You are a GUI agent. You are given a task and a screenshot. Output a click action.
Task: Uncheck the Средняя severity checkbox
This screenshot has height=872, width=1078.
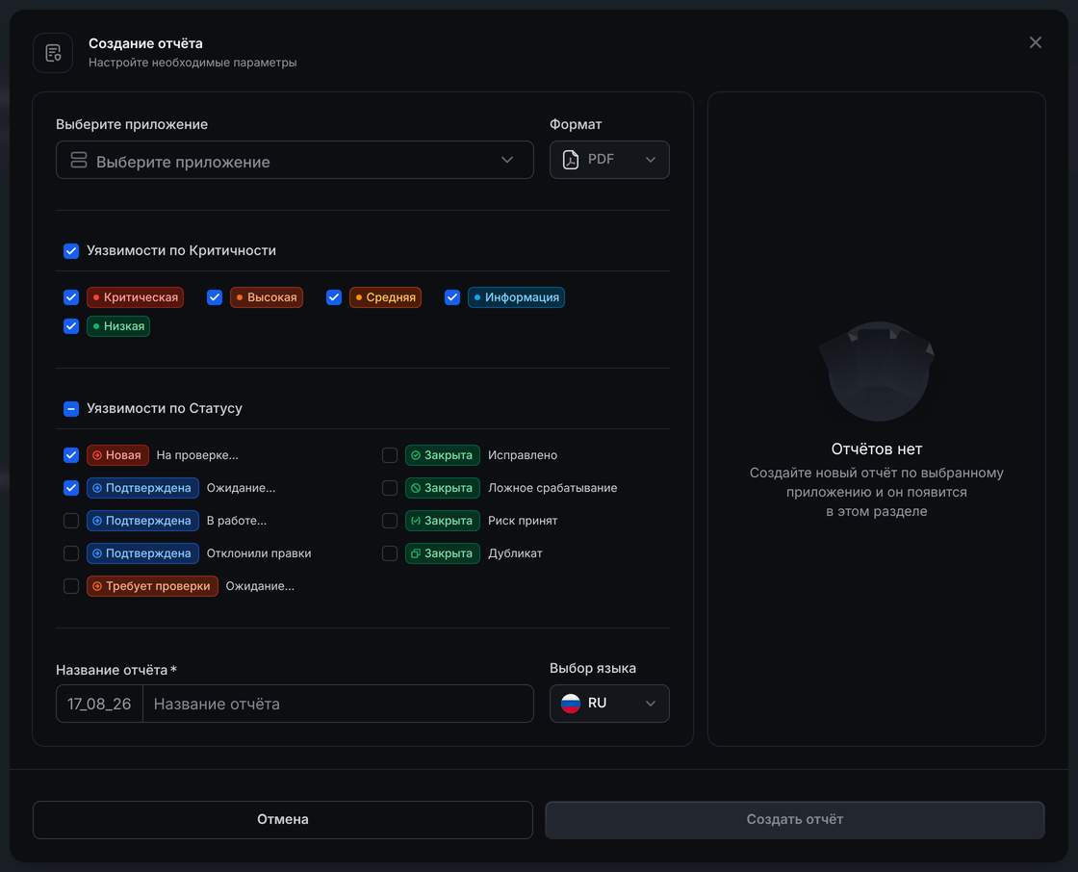tap(333, 297)
